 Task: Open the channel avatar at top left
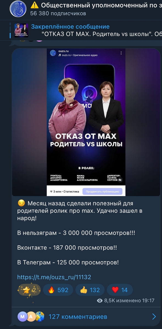pos(18,9)
